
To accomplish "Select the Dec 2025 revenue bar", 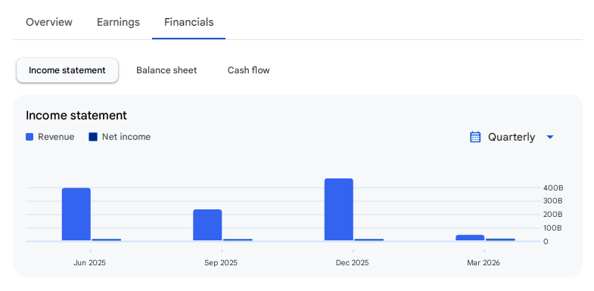I will pos(339,209).
